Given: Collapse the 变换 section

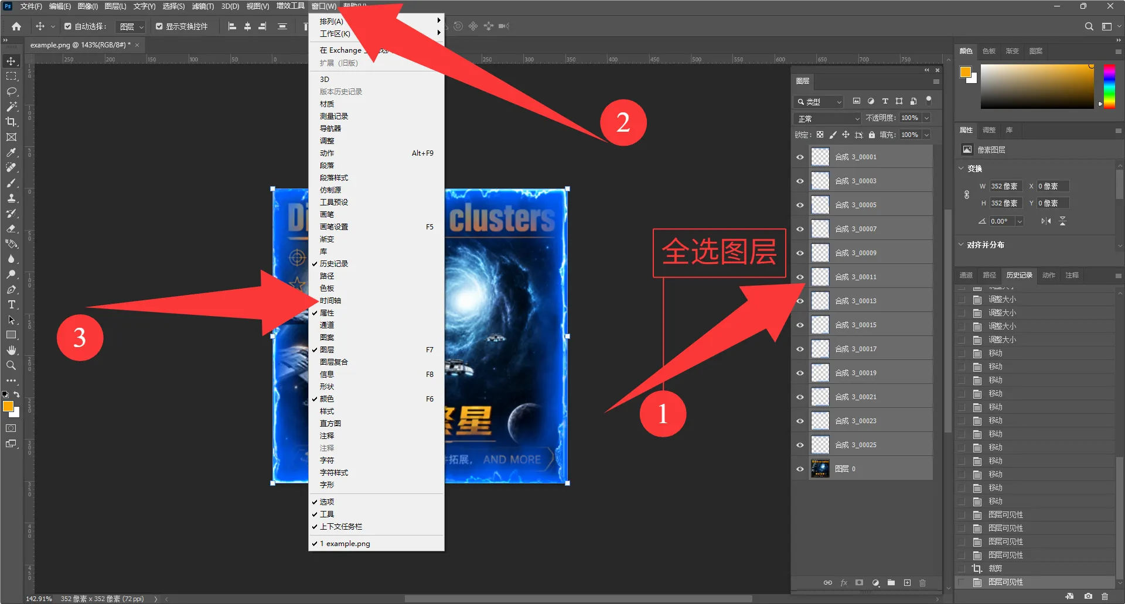Looking at the screenshot, I should pyautogui.click(x=961, y=169).
